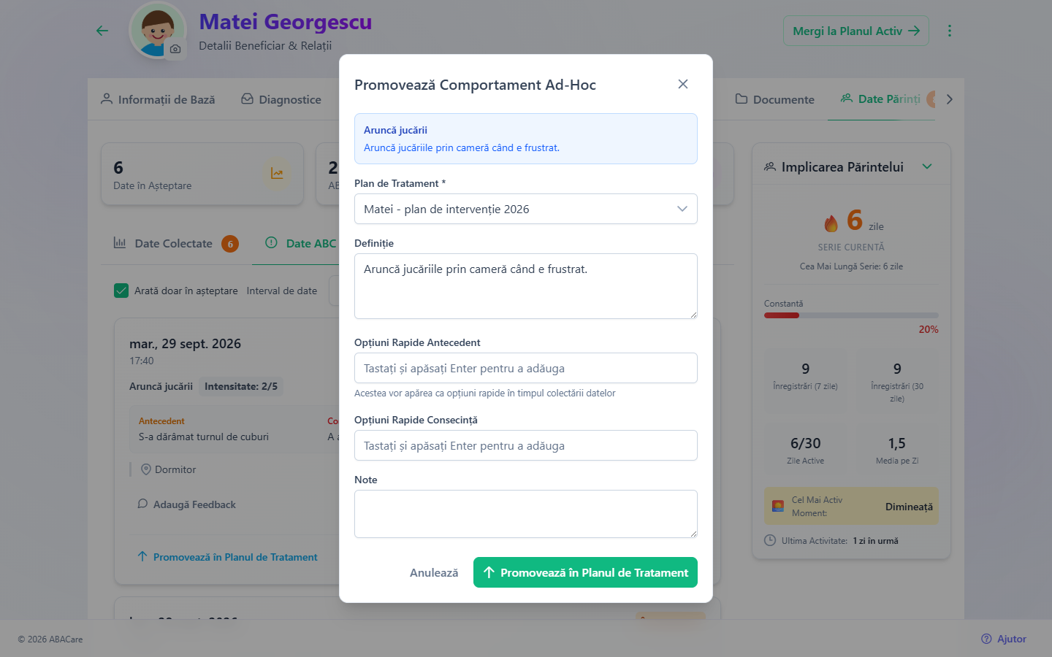Screen dimensions: 1052x657
Task: Click the chart icon on Date în Așteptare card
Action: [x=277, y=174]
